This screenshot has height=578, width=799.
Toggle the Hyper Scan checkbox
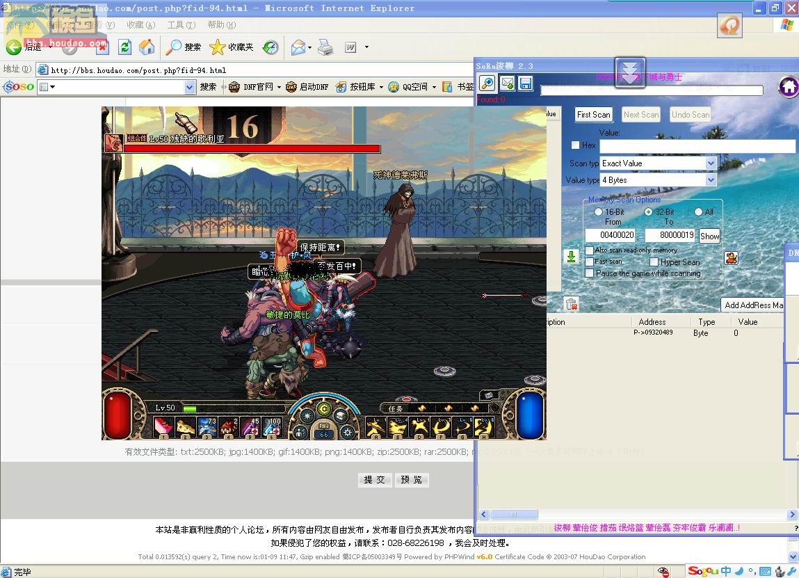(654, 262)
